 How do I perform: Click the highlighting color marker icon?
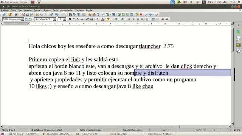click(109, 19)
